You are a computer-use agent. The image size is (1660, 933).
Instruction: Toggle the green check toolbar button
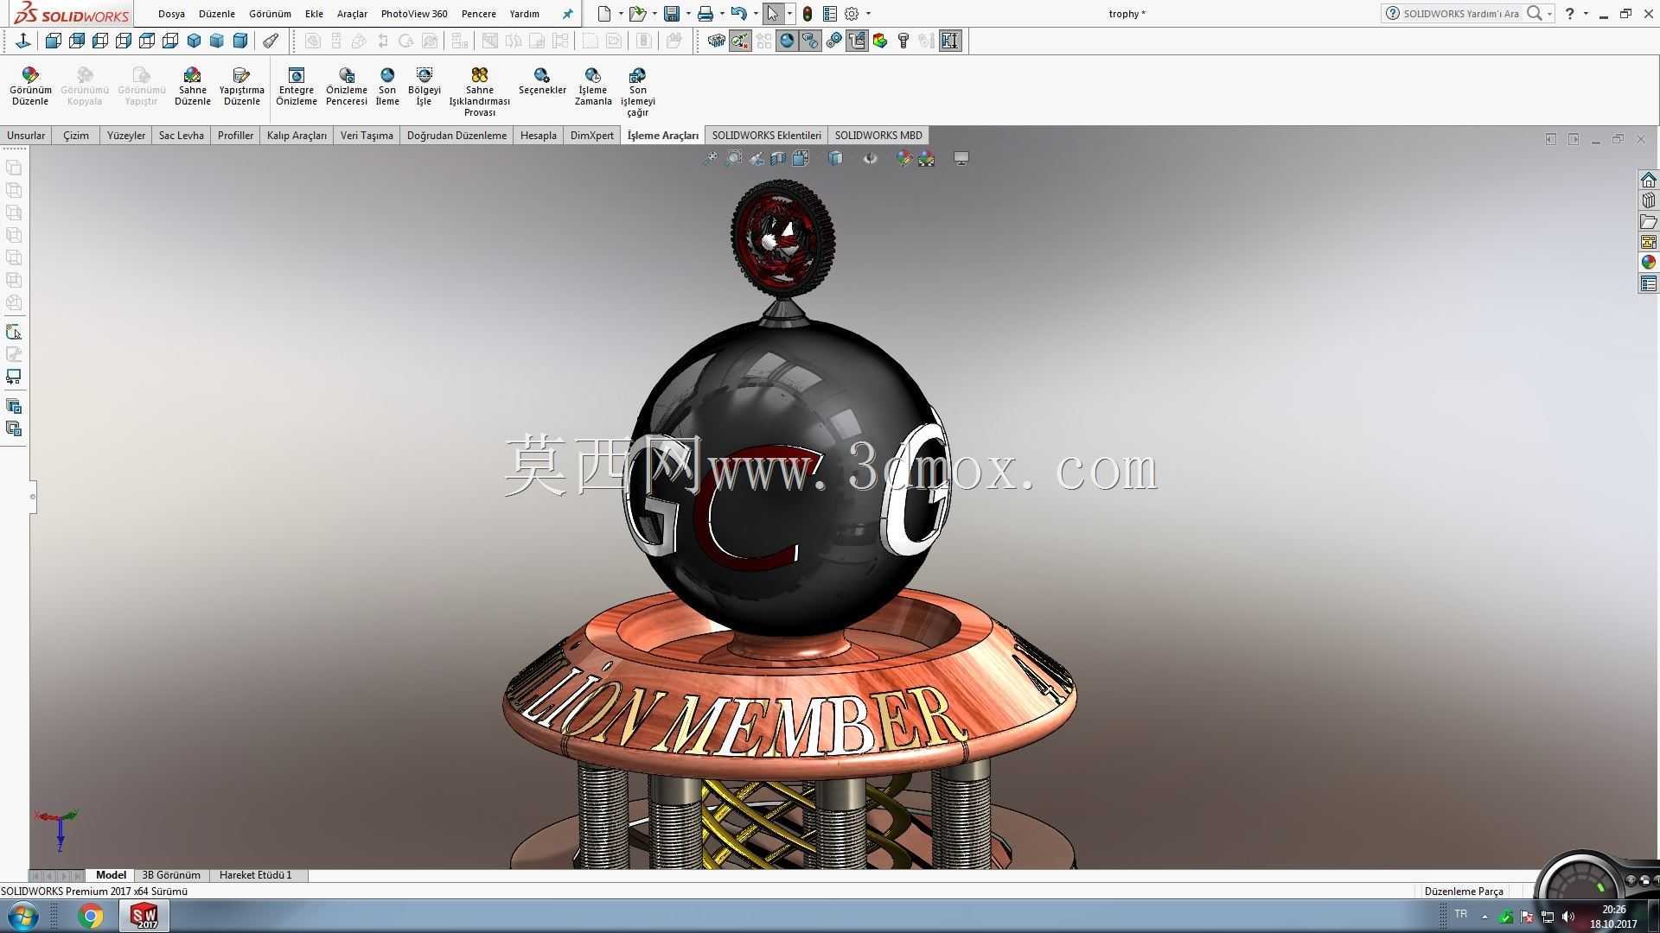point(740,41)
